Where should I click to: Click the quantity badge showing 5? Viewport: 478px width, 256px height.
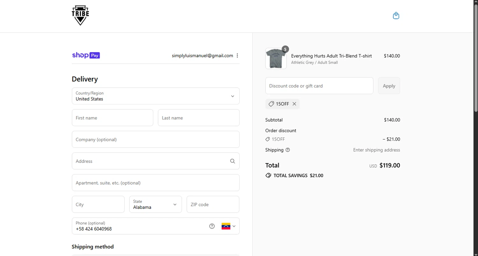pos(285,49)
